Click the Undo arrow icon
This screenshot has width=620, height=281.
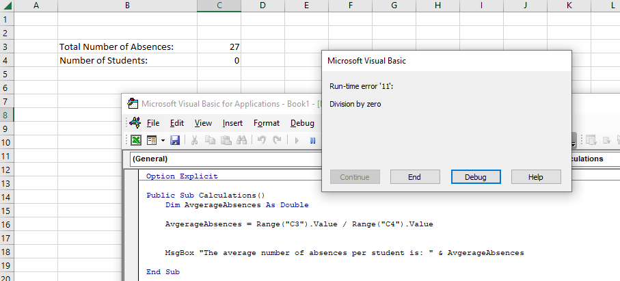261,140
